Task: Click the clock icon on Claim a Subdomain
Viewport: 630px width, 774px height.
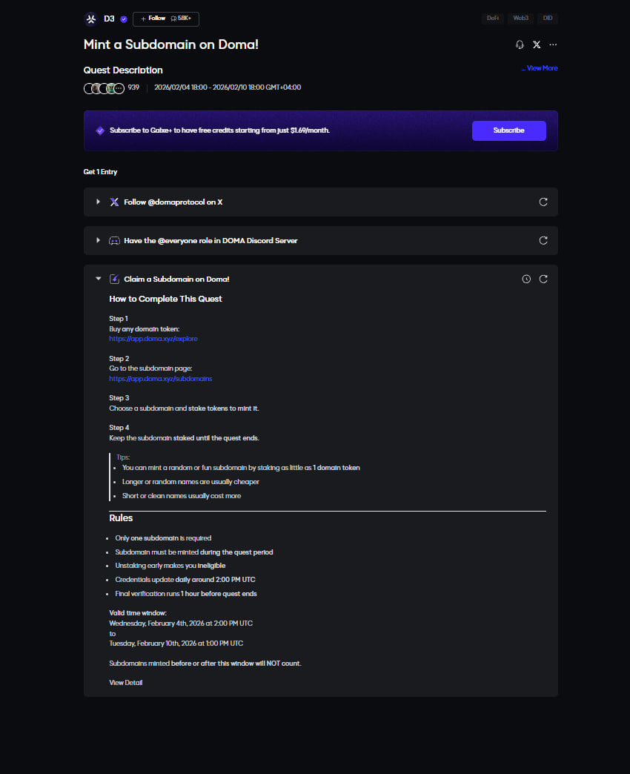Action: pyautogui.click(x=526, y=279)
